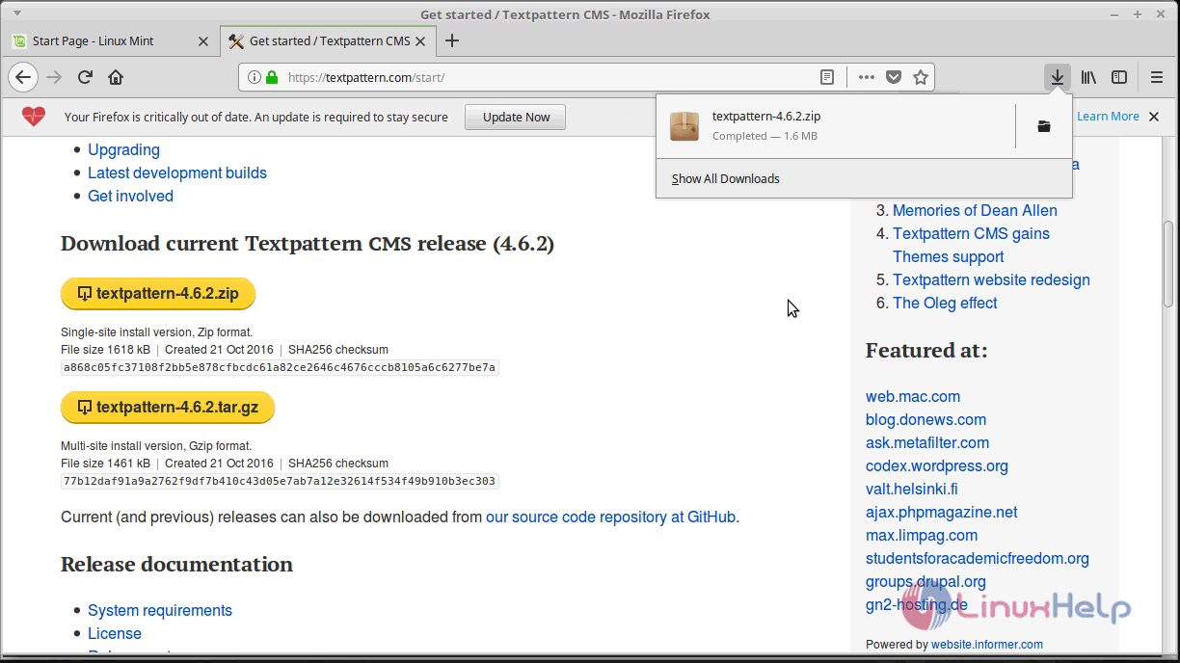This screenshot has width=1180, height=663.
Task: Open the Library icon in the toolbar
Action: pyautogui.click(x=1088, y=77)
